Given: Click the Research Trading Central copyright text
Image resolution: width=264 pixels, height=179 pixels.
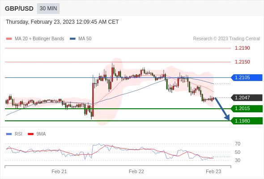Looking at the screenshot, I should point(226,39).
